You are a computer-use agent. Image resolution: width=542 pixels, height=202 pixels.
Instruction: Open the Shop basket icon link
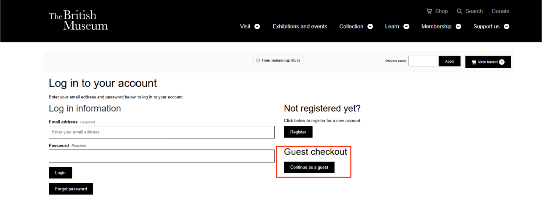pos(429,11)
